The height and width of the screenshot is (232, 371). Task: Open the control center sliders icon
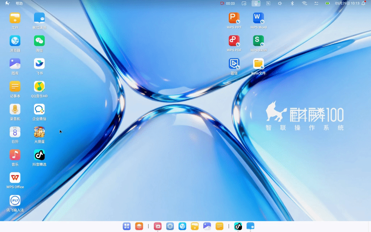click(x=316, y=3)
